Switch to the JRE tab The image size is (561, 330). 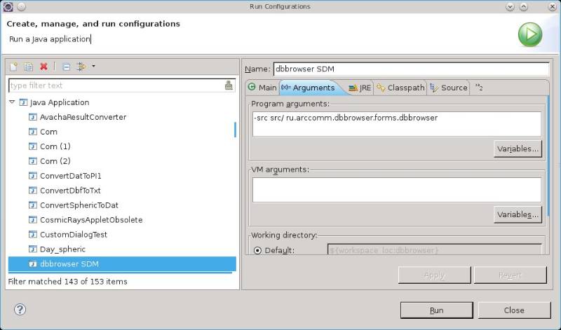pos(360,88)
